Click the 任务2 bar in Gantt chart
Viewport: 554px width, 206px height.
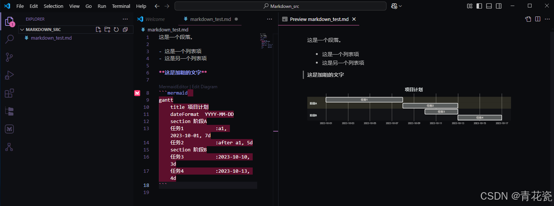point(430,106)
